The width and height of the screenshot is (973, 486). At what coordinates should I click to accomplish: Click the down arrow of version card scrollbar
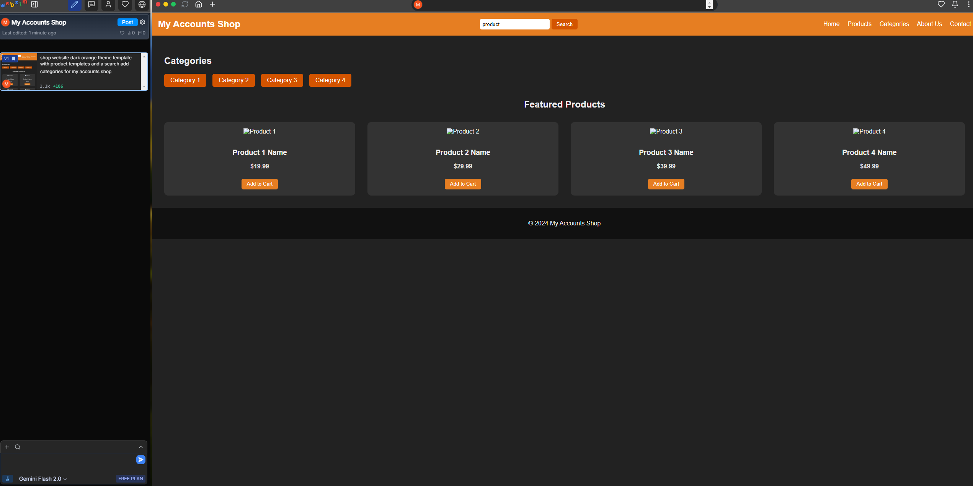coord(144,86)
